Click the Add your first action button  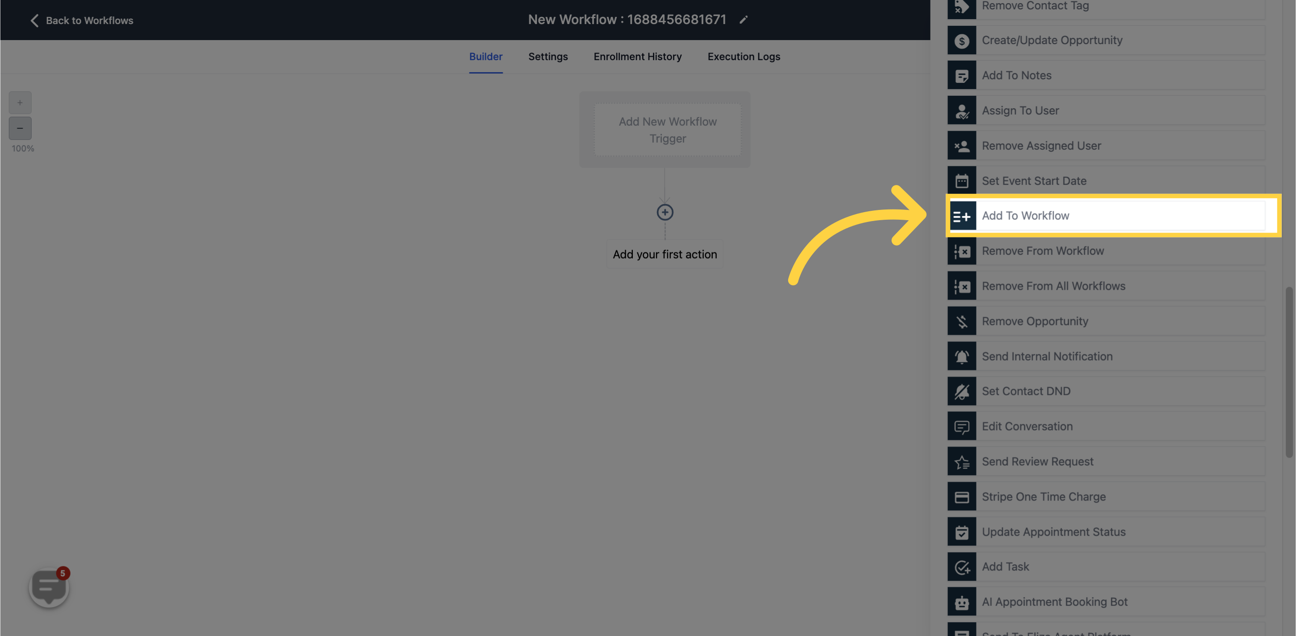(665, 253)
